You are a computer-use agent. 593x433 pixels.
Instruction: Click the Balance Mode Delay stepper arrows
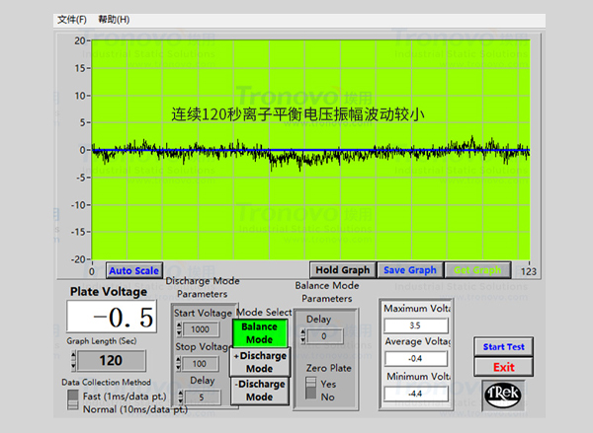coord(302,336)
